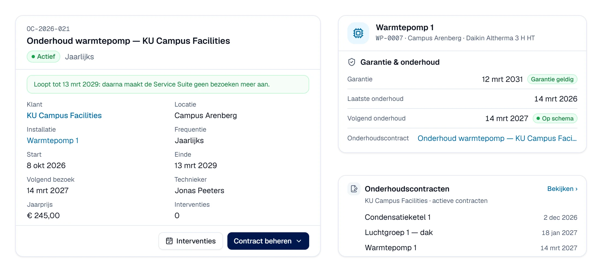Click the Onderhoudscontracten card title
The height and width of the screenshot is (272, 602).
[407, 189]
